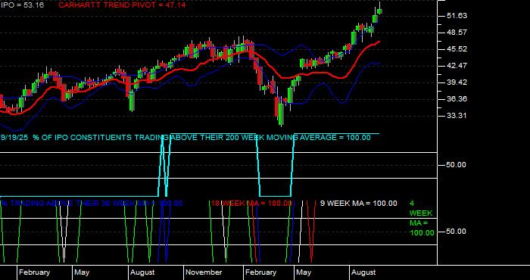
Task: Click the 200 week moving average indicator title
Action: coord(185,138)
